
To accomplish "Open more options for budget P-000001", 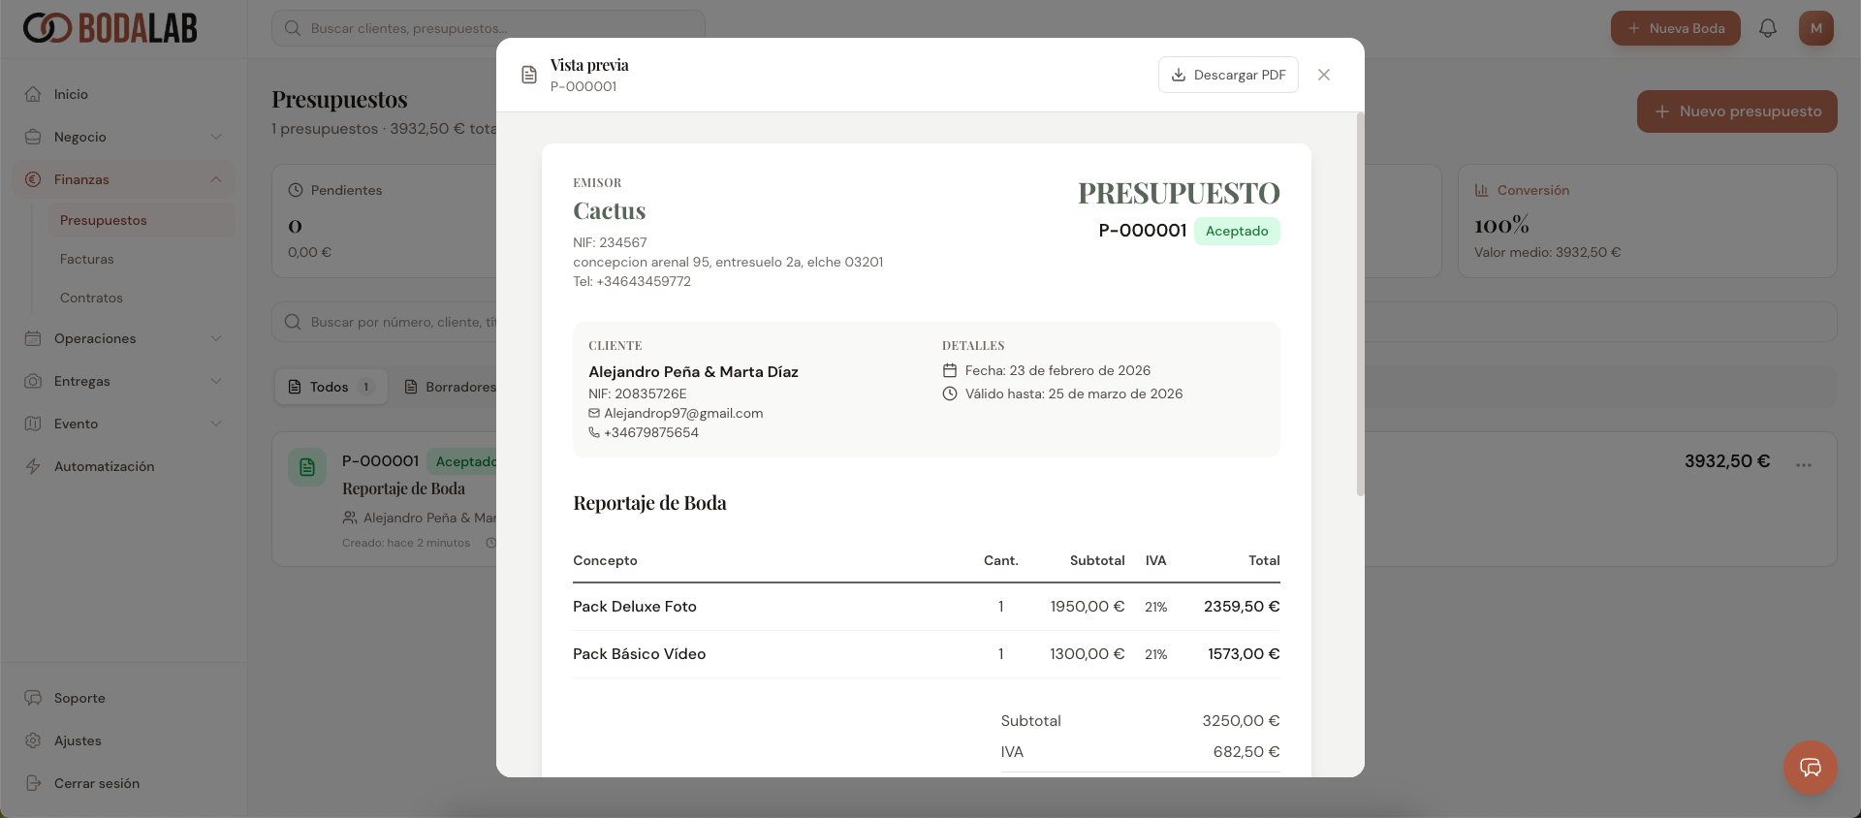I will (x=1803, y=465).
